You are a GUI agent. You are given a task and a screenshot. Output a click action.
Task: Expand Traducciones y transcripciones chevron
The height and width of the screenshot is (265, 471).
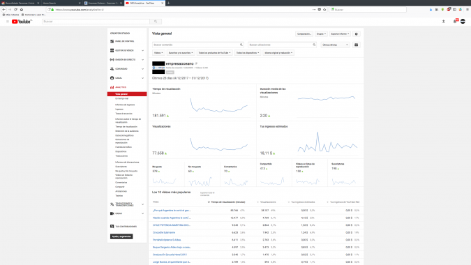tap(142, 204)
